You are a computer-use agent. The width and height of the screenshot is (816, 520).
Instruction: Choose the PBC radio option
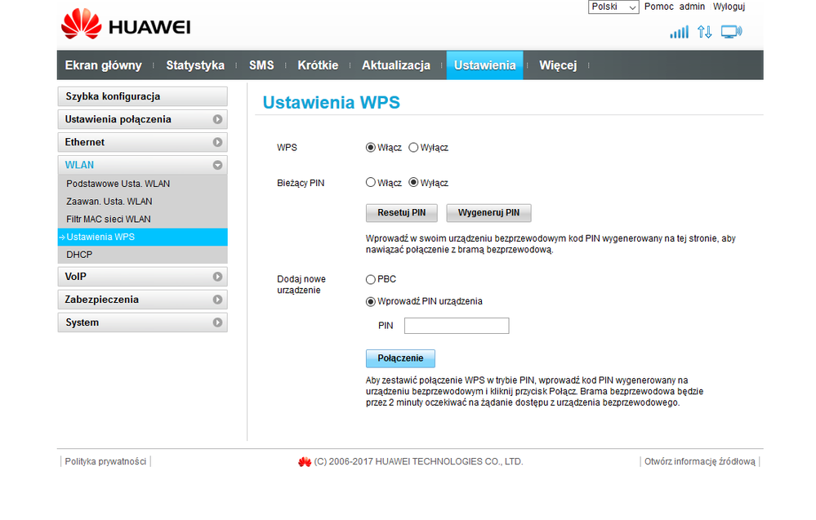(x=371, y=280)
